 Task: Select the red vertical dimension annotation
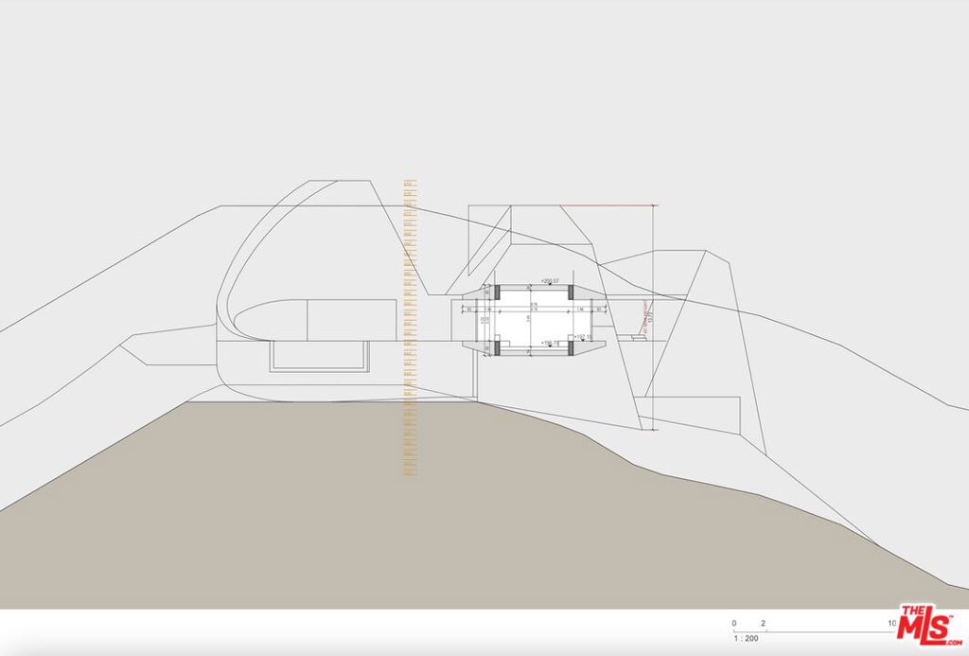coord(645,316)
